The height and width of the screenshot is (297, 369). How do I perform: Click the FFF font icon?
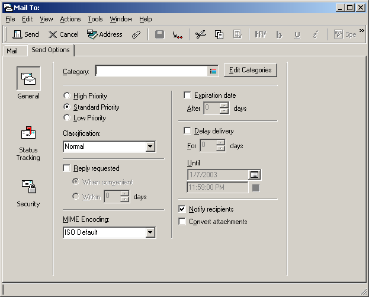pos(261,34)
